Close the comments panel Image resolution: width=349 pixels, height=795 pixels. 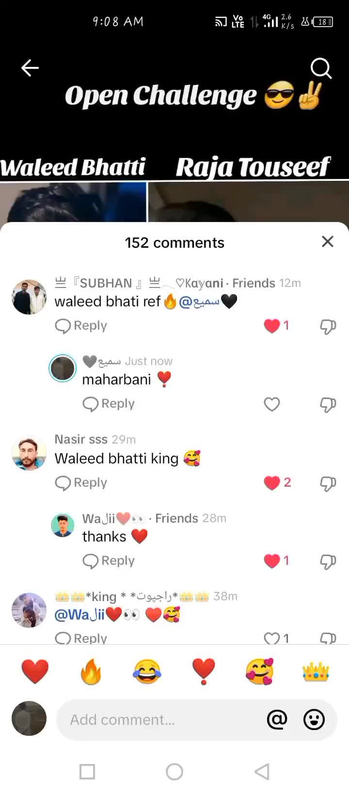click(x=328, y=241)
